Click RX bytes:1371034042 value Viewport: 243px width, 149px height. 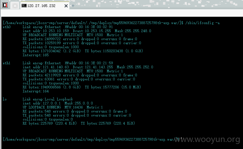pos(42,51)
